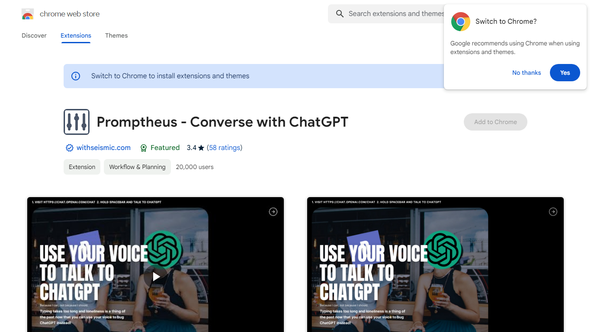This screenshot has width=591, height=332.
Task: Click the Chrome Web Store rainbow logo
Action: (28, 14)
